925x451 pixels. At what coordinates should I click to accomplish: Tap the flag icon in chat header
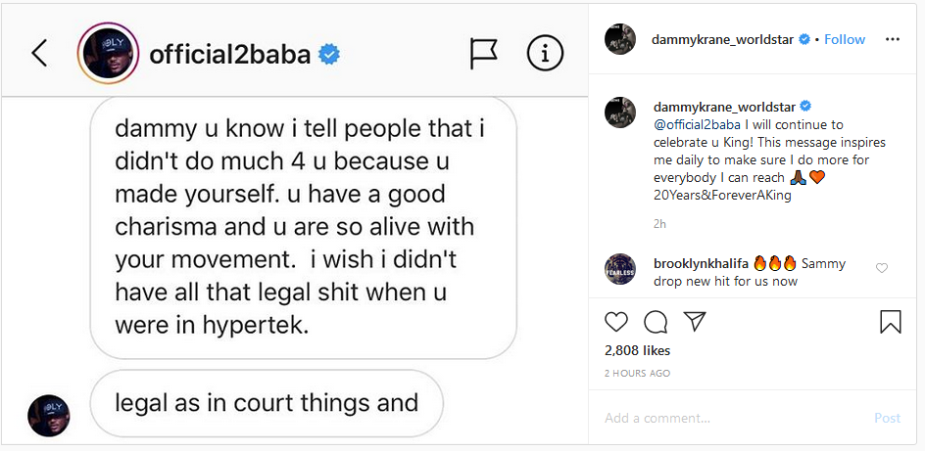pyautogui.click(x=484, y=54)
